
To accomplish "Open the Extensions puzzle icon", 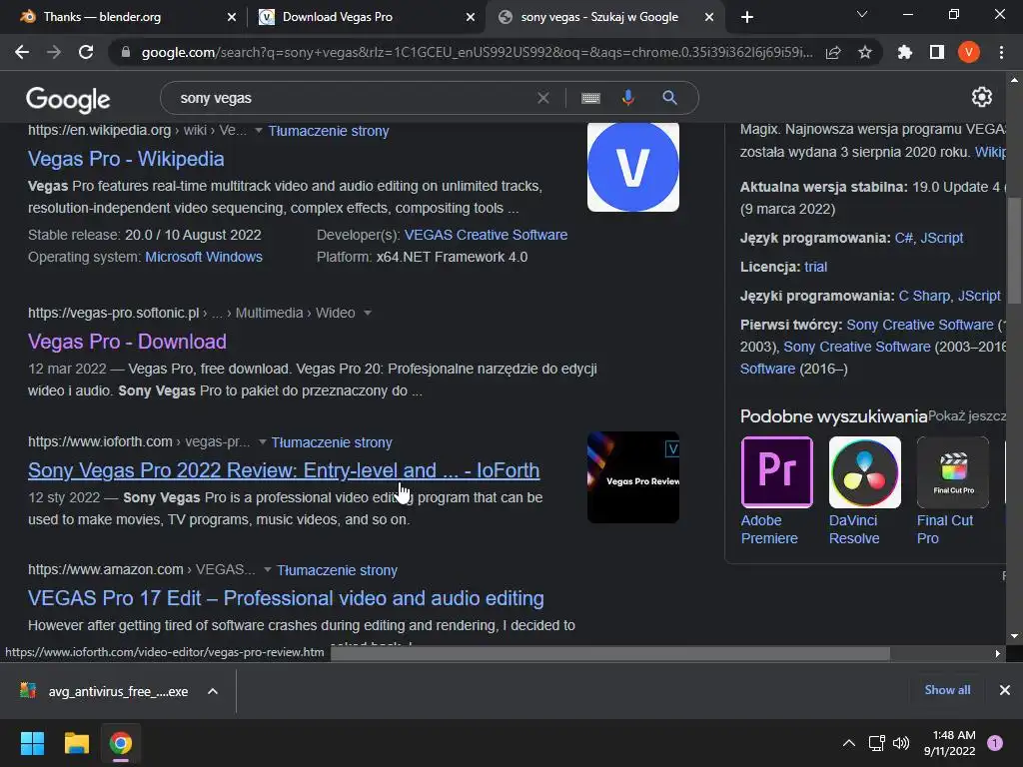I will coord(905,52).
